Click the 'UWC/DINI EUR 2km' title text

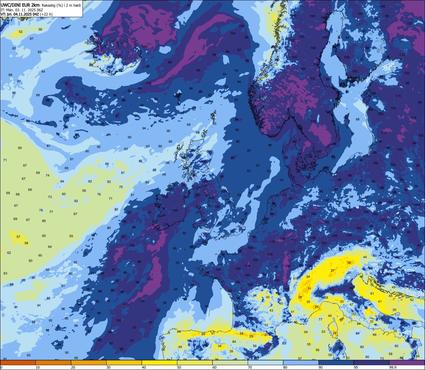coord(20,5)
